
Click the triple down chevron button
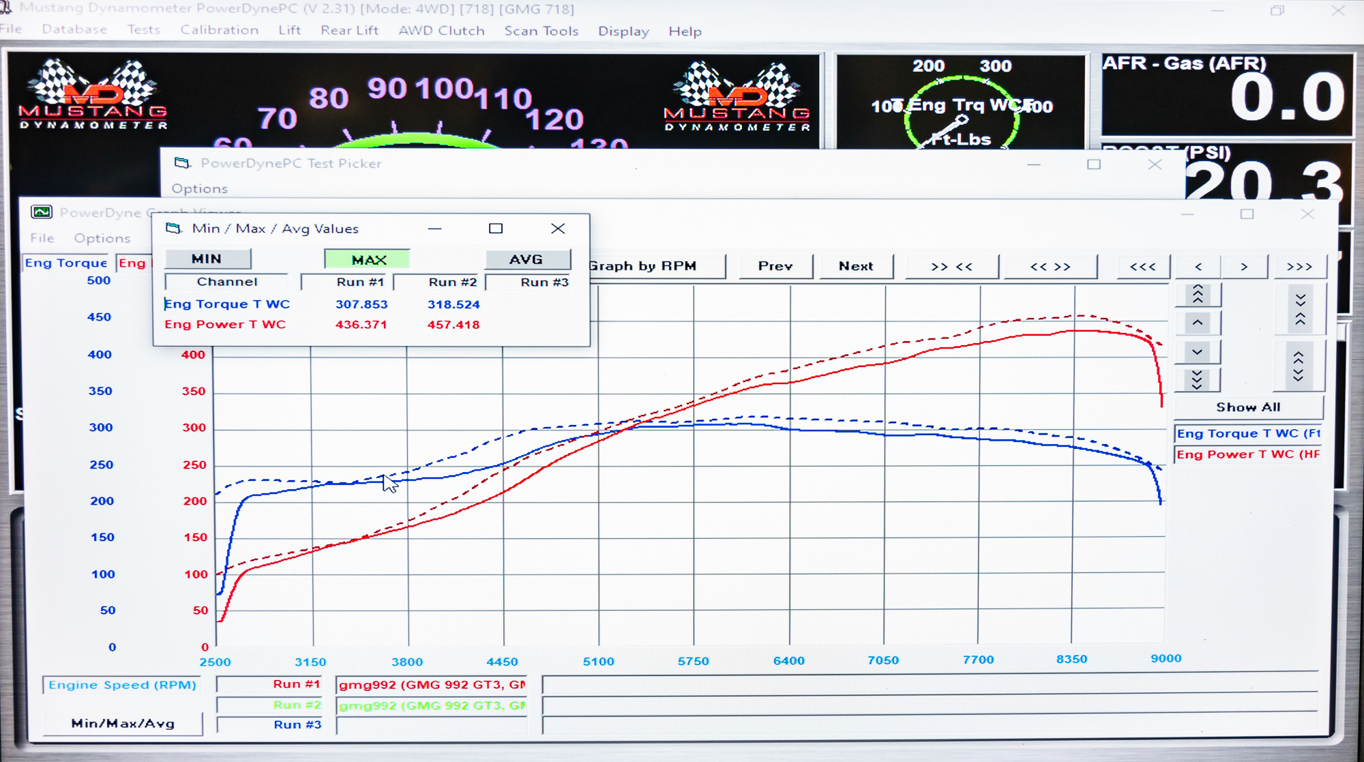pos(1198,379)
